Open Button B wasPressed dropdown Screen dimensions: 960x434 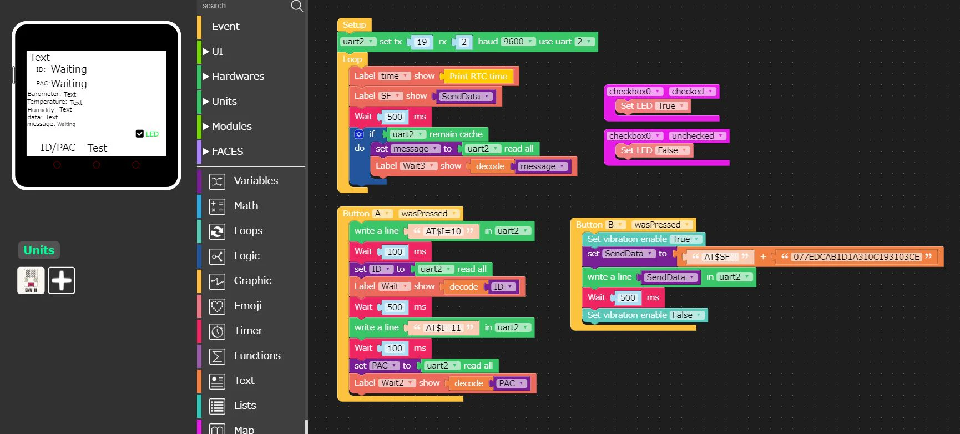click(663, 225)
